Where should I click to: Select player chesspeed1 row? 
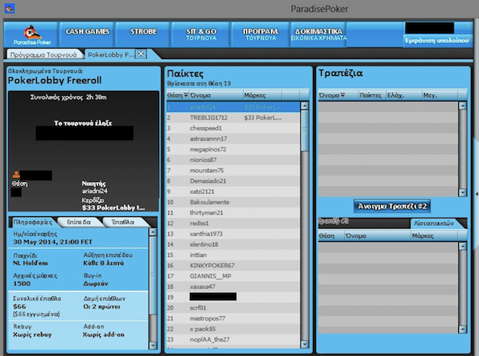coord(233,128)
